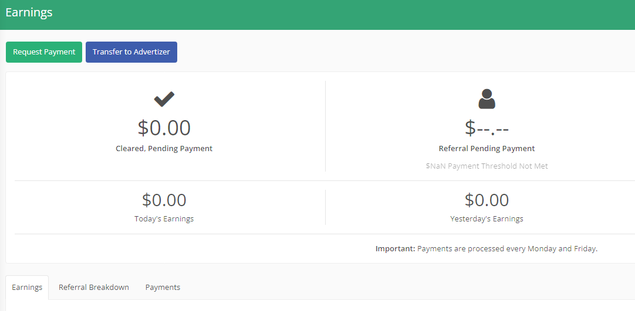Click the Cleared, Pending Payment label
Screen dimensions: 635x311
[x=164, y=149]
